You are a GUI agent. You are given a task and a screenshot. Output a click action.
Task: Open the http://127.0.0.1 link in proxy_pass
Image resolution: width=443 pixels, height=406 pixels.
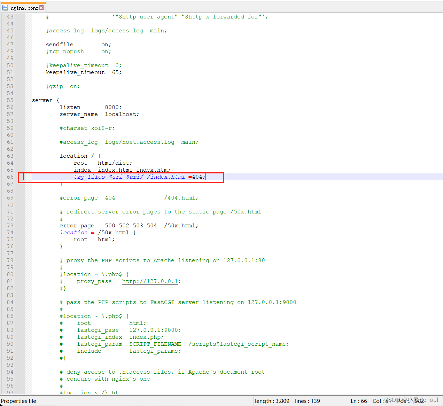point(150,281)
